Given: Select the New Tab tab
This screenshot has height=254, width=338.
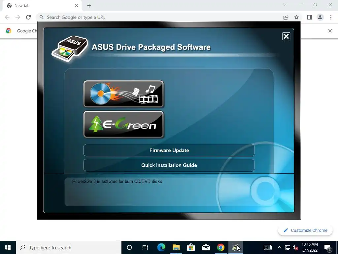Looking at the screenshot, I should (42, 6).
